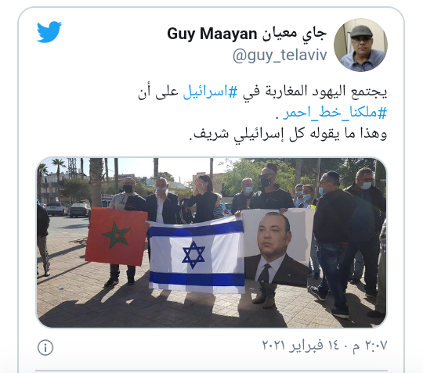Click the held portrait poster in photo

click(277, 248)
